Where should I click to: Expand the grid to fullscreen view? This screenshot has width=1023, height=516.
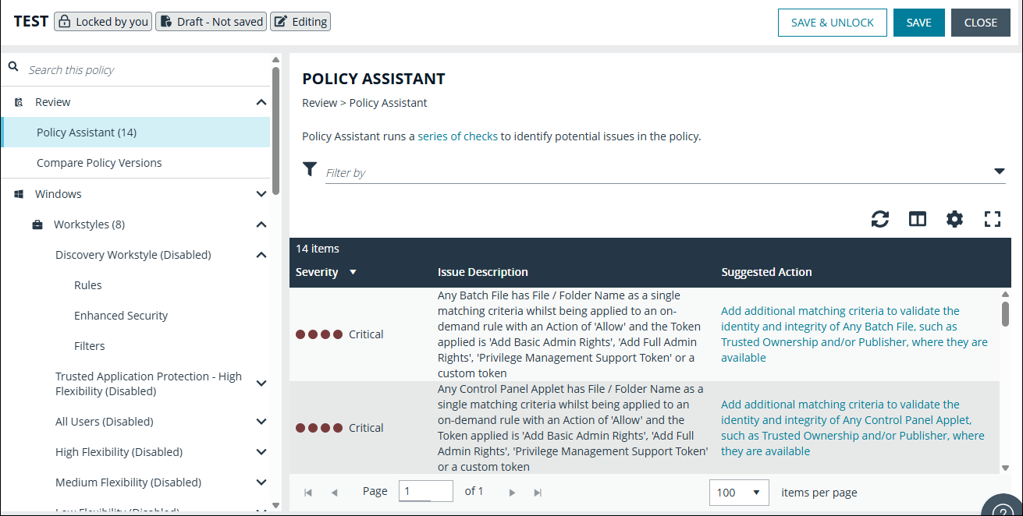992,219
